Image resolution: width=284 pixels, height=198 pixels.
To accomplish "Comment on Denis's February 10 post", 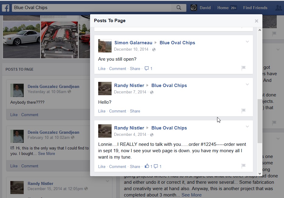I will click(30, 166).
